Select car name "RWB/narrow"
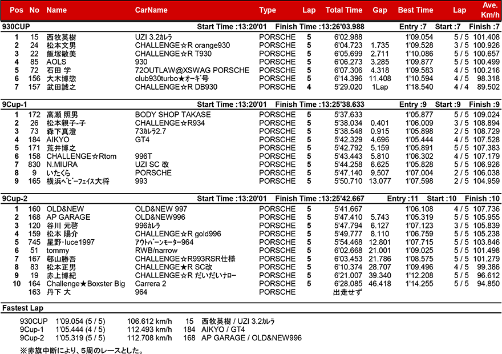502x354 pixels. 156,251
